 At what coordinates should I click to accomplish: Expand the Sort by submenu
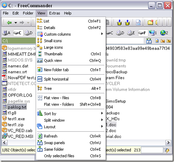(x=71, y=114)
